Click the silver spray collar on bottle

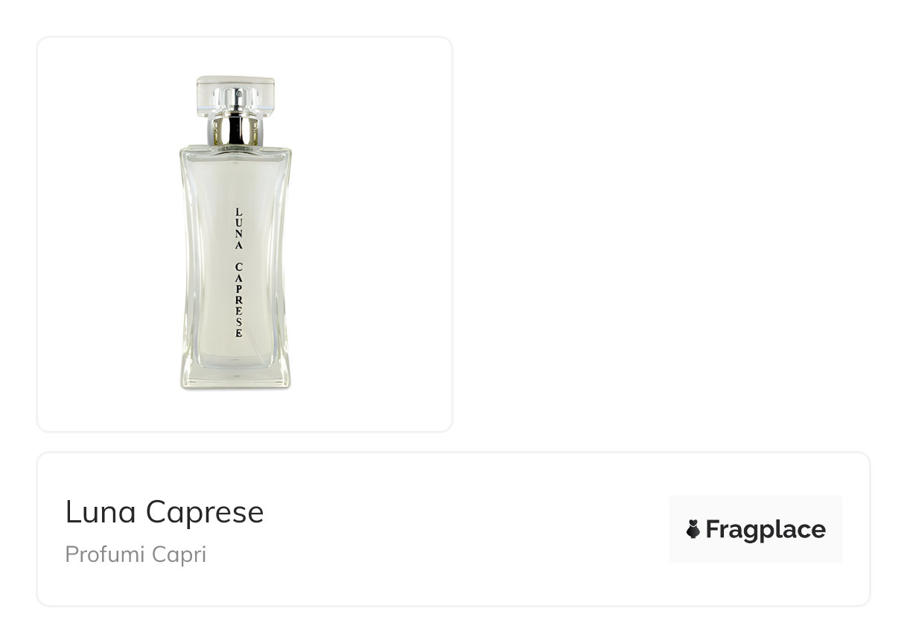point(235,129)
